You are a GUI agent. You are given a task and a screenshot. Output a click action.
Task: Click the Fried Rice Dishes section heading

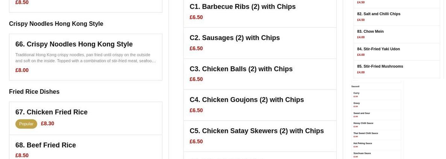[34, 92]
